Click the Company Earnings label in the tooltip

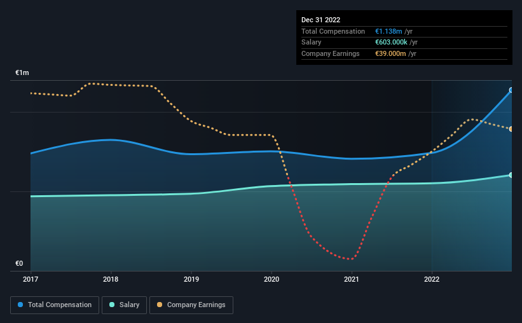pos(330,53)
